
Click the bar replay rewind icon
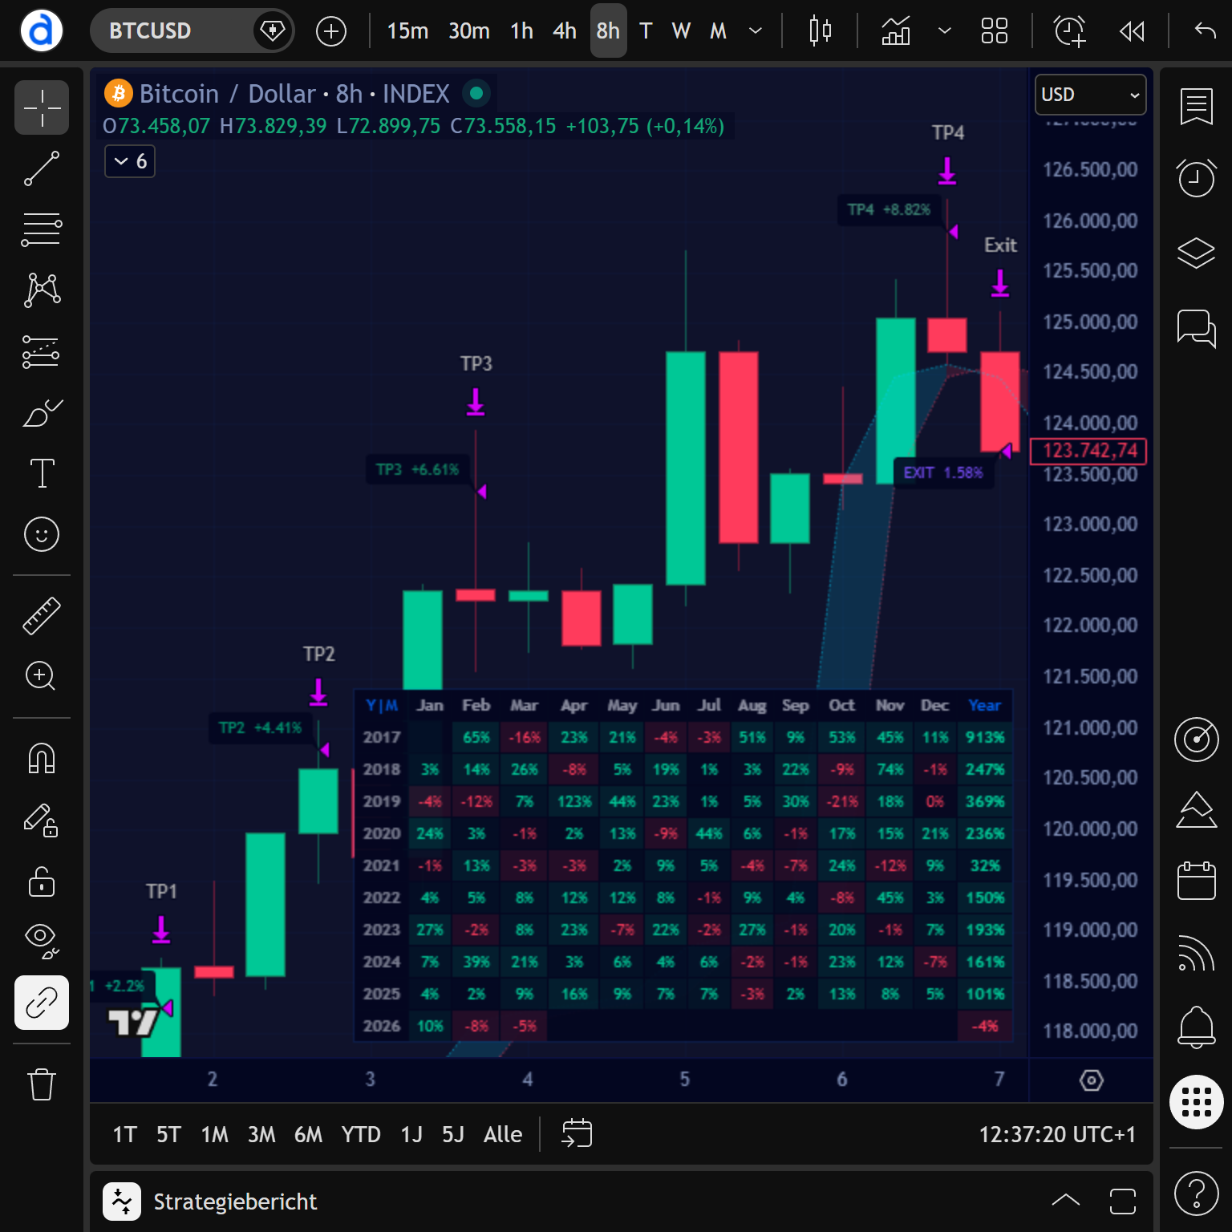(x=1132, y=31)
